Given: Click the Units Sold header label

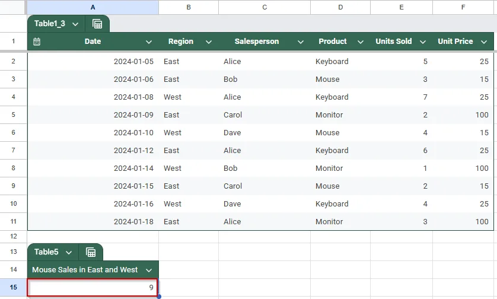Looking at the screenshot, I should point(394,42).
